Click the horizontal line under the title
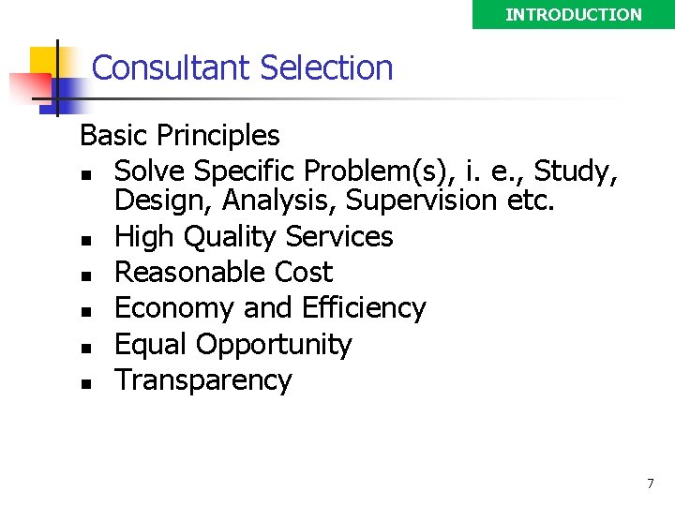675x506 pixels. [327, 99]
